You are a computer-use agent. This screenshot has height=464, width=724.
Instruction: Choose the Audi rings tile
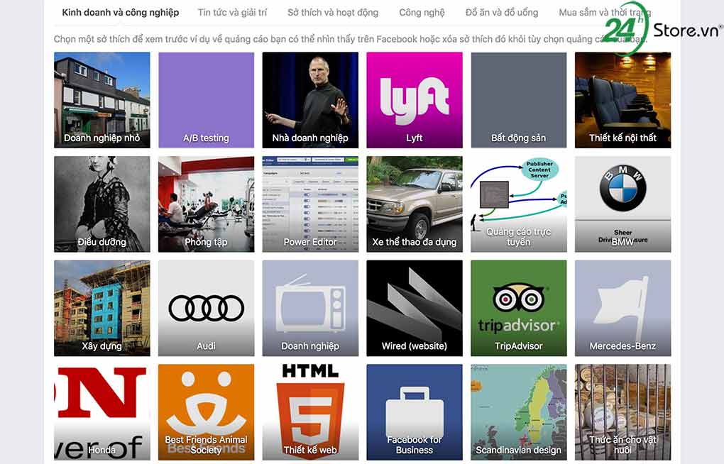[x=206, y=308]
